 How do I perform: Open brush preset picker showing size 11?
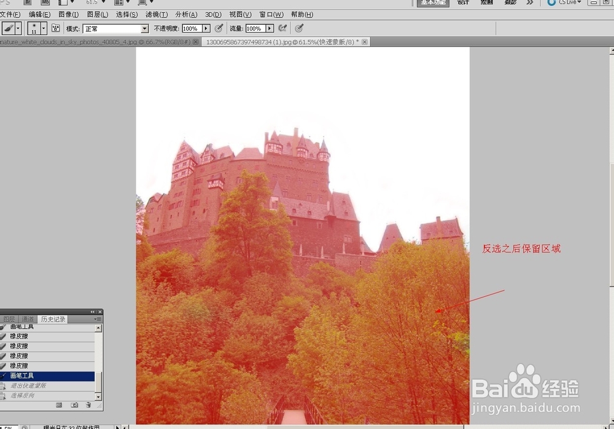point(34,29)
